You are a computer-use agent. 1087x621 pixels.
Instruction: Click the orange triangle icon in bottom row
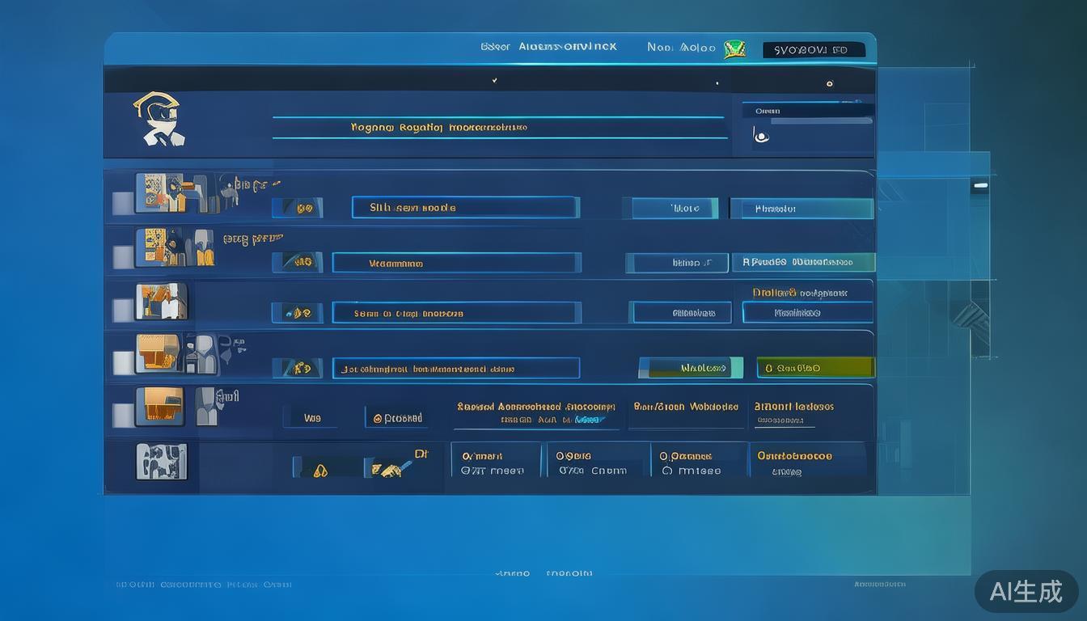(320, 468)
